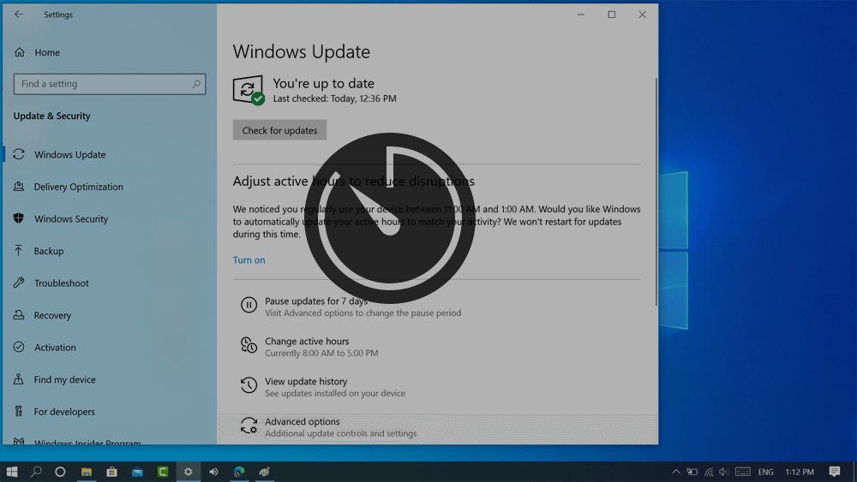Screen dimensions: 857x482
Task: Open Microsoft Store from the taskbar
Action: click(x=111, y=472)
